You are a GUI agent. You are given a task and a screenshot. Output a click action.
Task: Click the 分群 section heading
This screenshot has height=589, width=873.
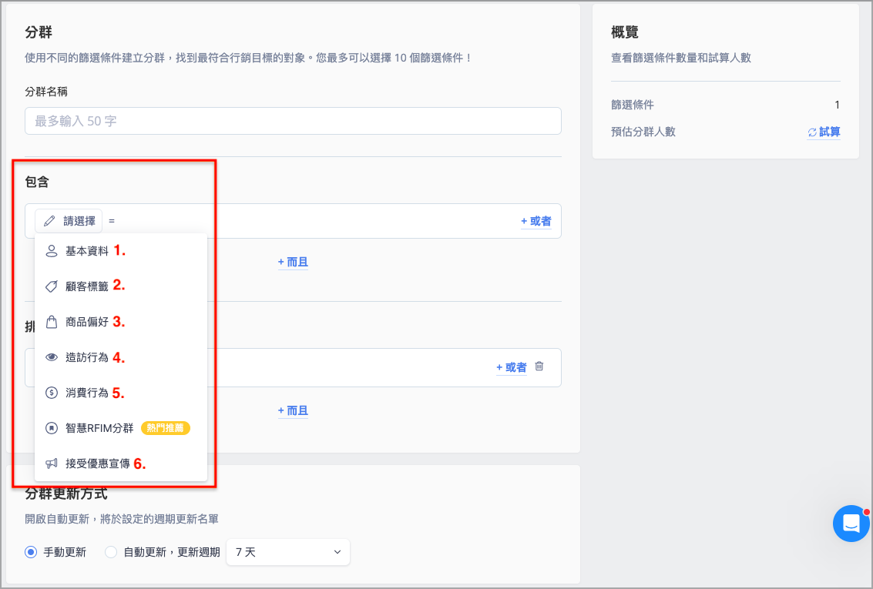coord(39,32)
